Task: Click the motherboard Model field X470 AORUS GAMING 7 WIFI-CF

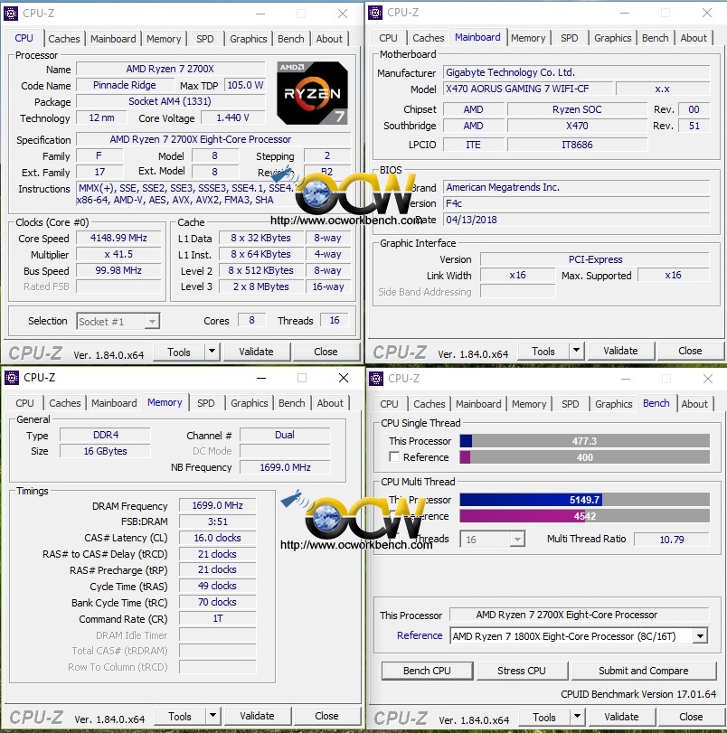Action: tap(528, 89)
